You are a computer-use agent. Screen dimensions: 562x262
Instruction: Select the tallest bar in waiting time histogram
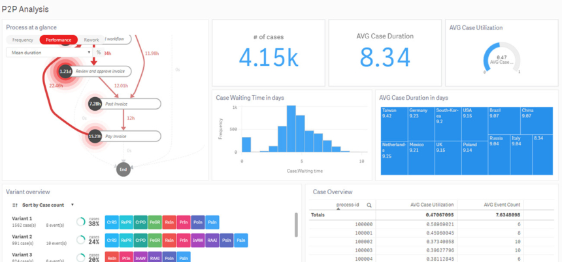[291, 128]
